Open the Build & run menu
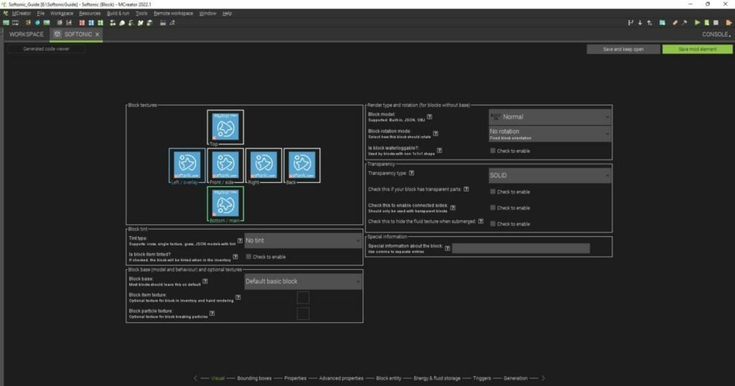This screenshot has width=735, height=386. (118, 14)
